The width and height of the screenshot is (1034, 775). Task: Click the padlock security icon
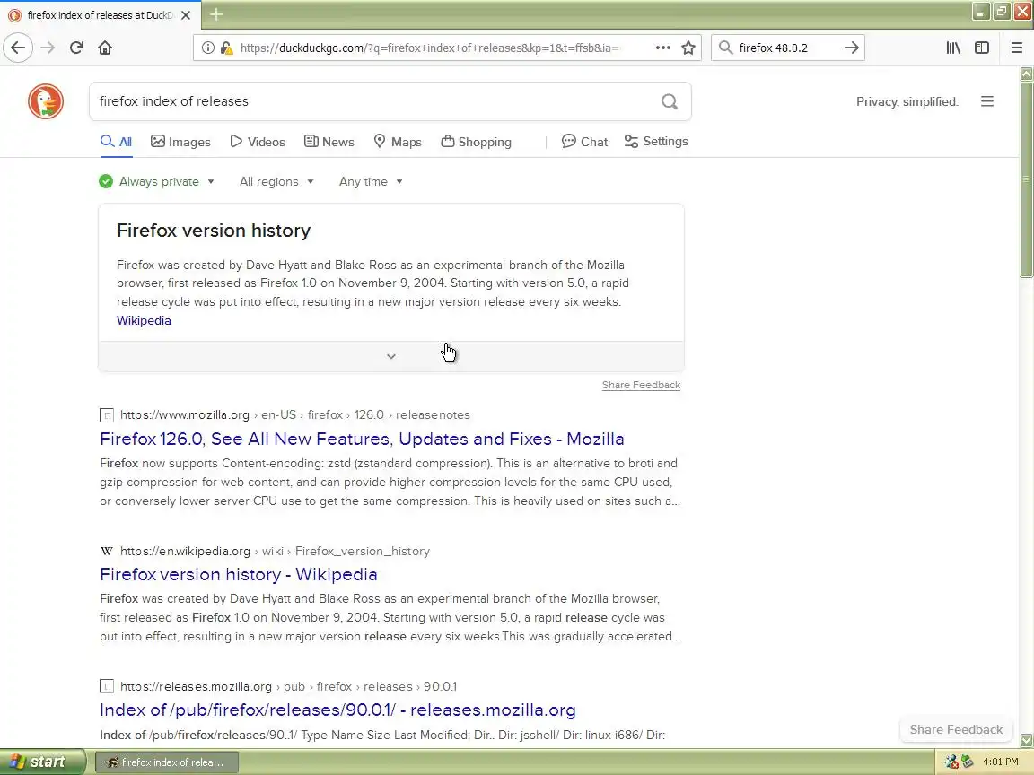coord(226,48)
